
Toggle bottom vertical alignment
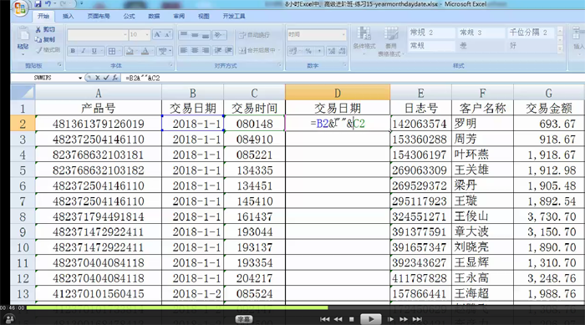[206, 35]
